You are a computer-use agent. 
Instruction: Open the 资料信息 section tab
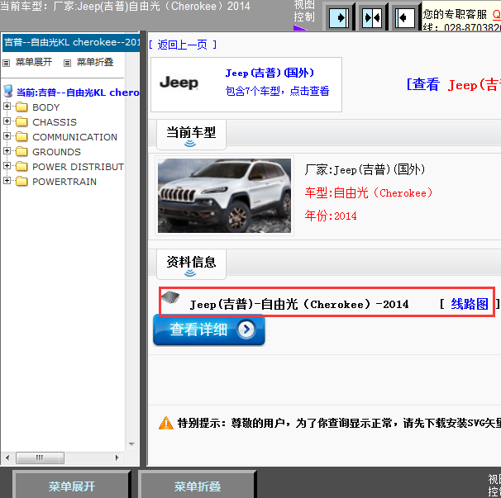(191, 264)
